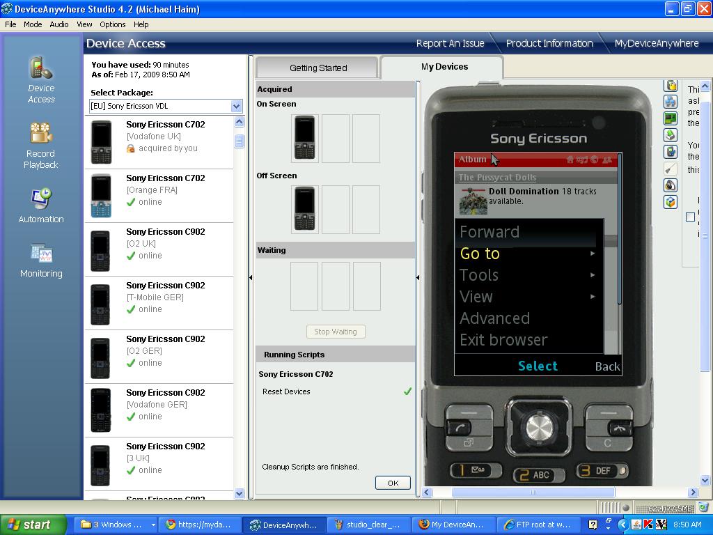The image size is (713, 535).
Task: Open the Mode menu
Action: [x=33, y=24]
